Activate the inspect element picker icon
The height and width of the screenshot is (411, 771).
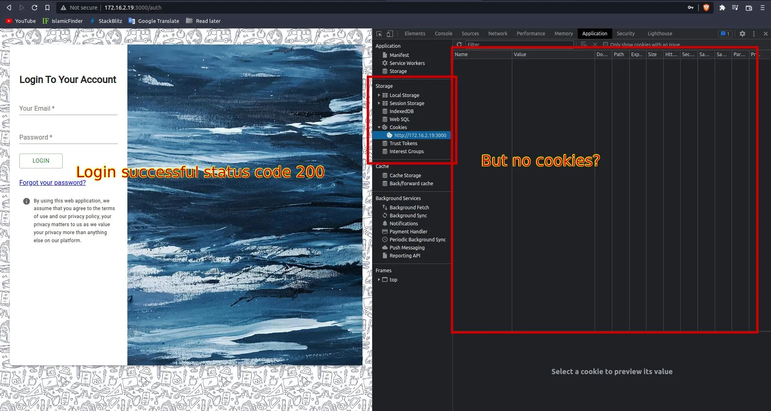(379, 34)
